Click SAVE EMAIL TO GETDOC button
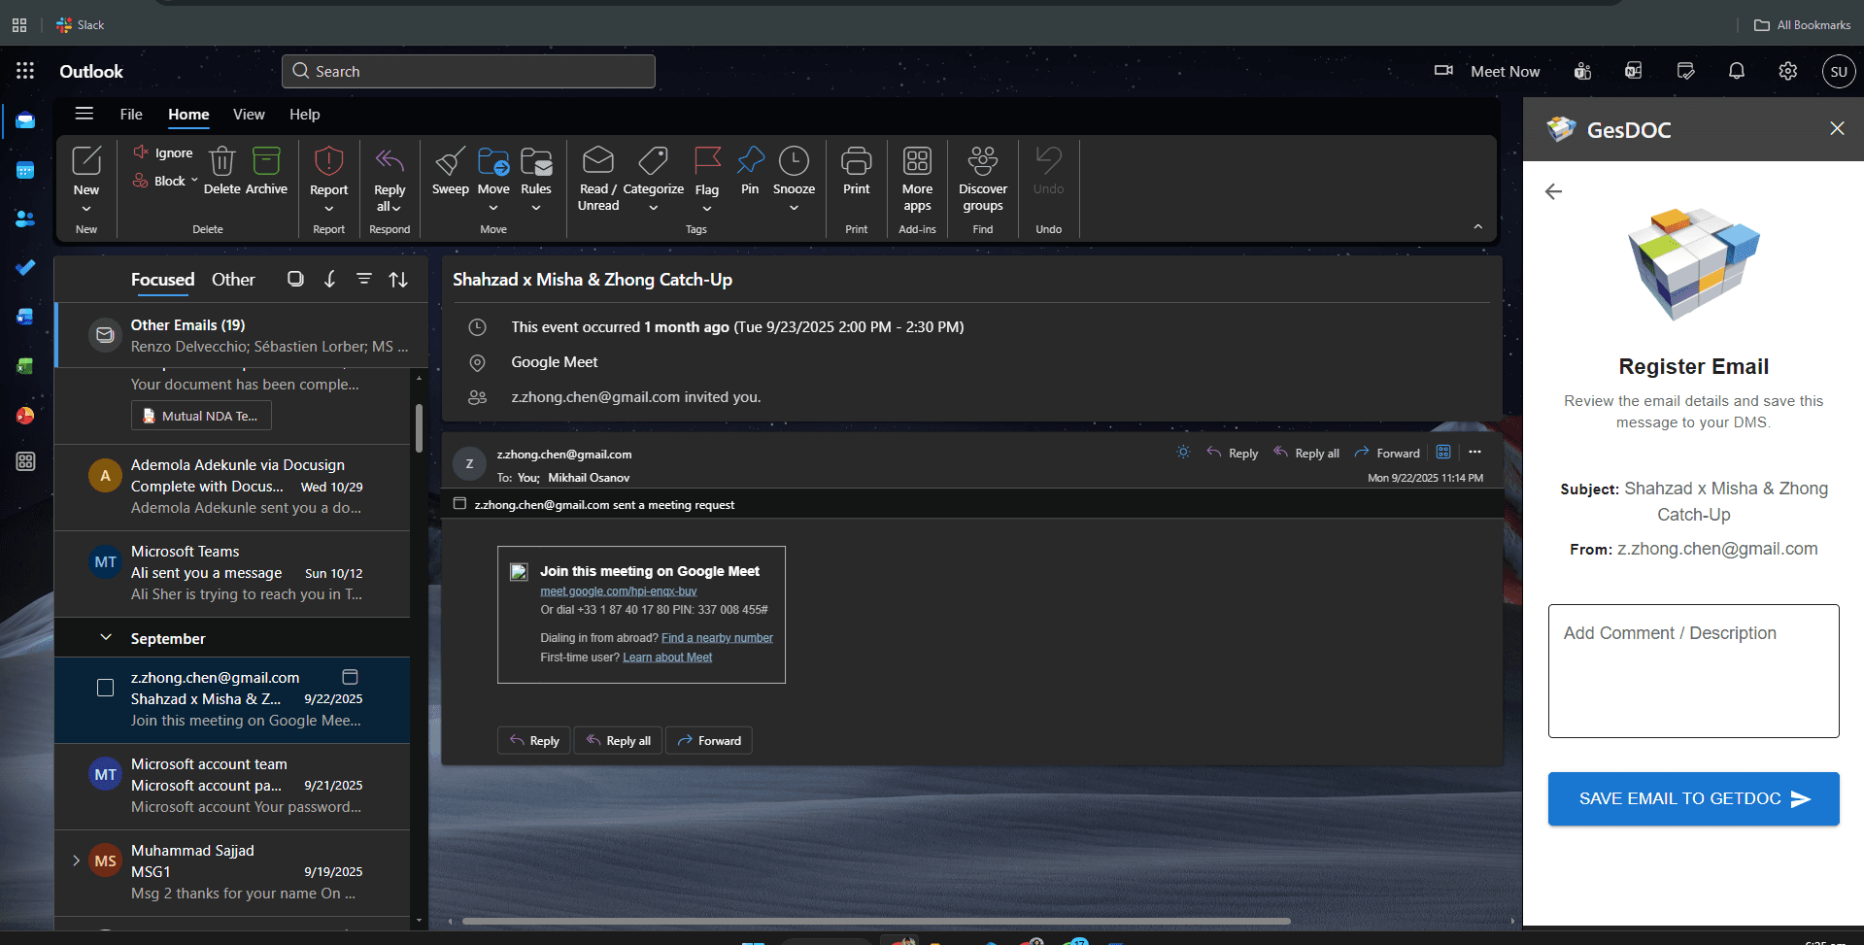Screen dimensions: 1864x945 pos(1693,798)
